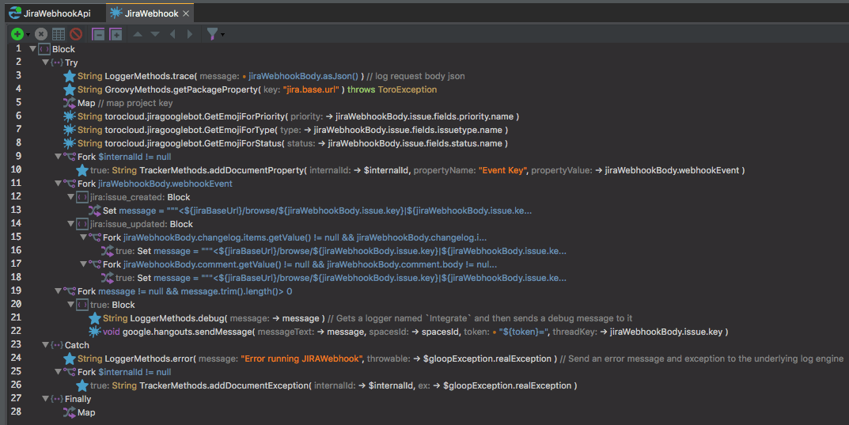Click the "// map project key" comment
Image resolution: width=849 pixels, height=425 pixels.
point(135,103)
